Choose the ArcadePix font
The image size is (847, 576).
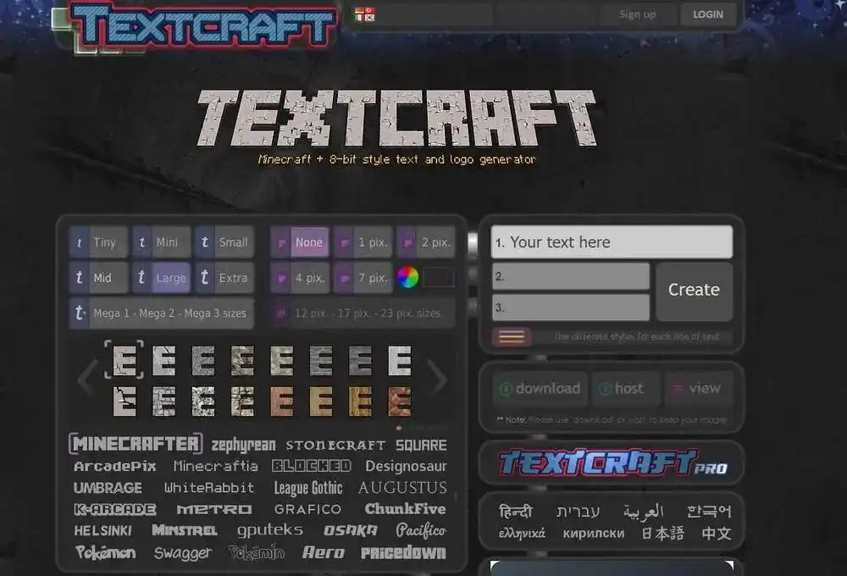(x=115, y=467)
